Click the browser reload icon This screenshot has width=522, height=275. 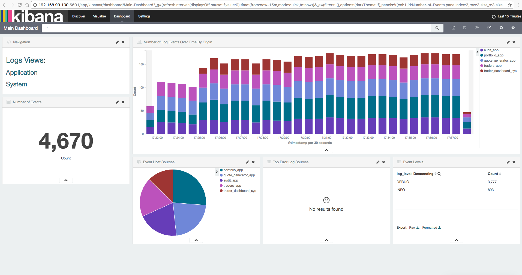(x=19, y=5)
